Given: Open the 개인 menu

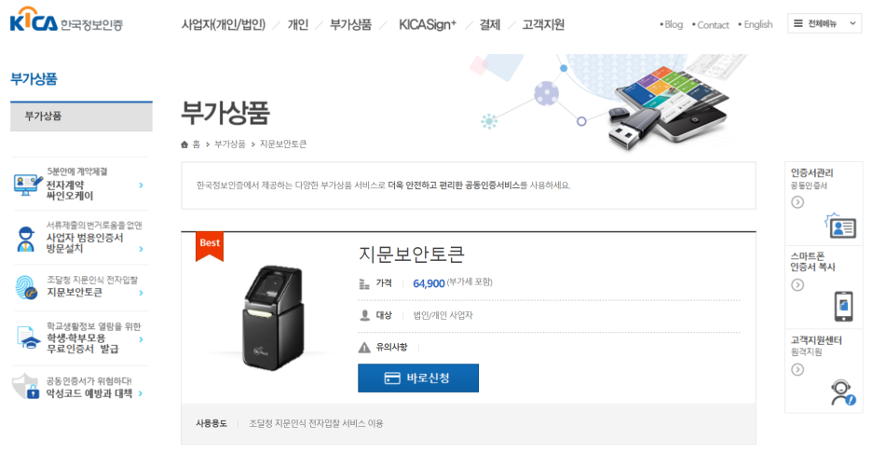Looking at the screenshot, I should coord(297,24).
